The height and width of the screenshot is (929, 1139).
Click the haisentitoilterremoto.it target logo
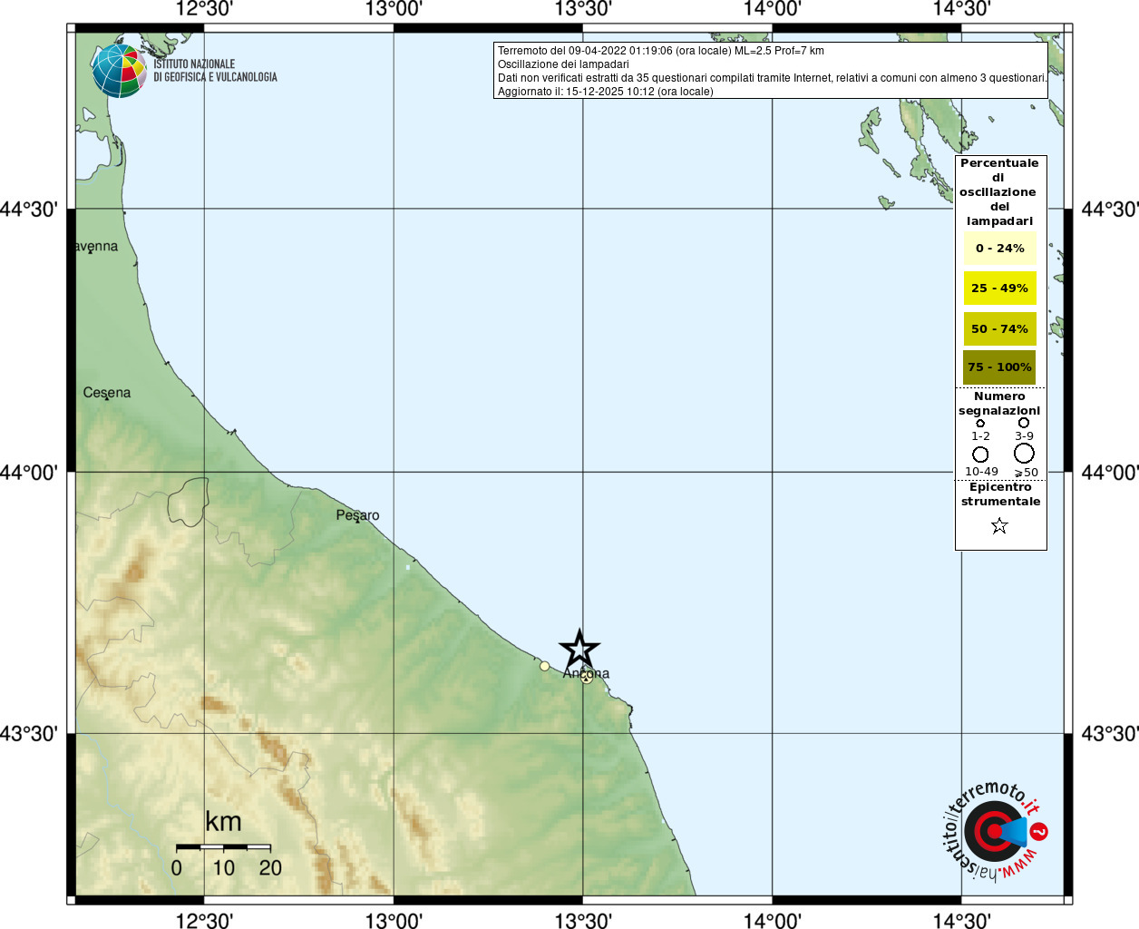995,831
